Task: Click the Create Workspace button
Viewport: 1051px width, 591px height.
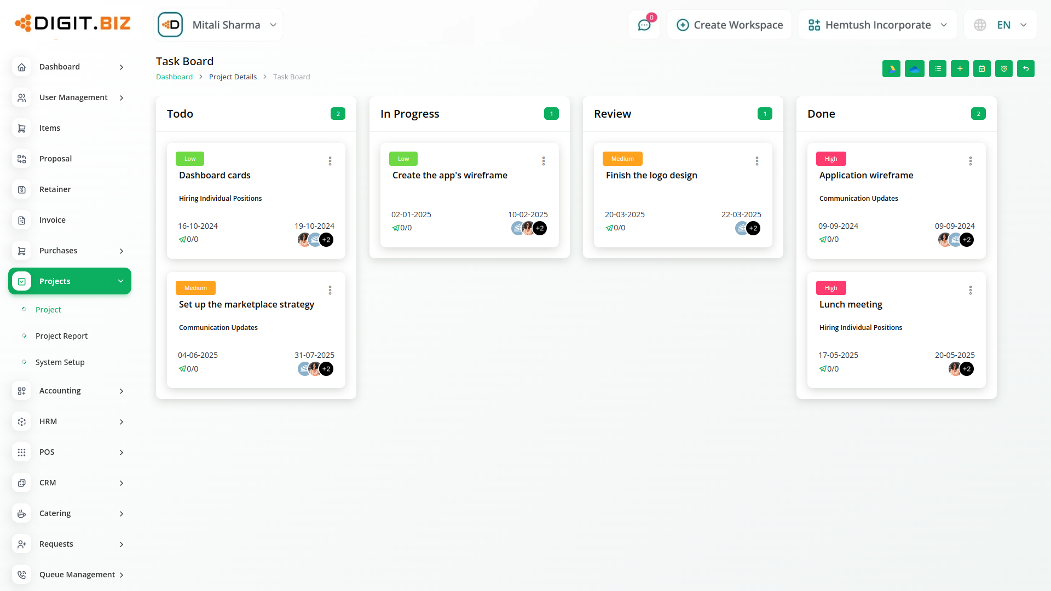Action: point(730,25)
